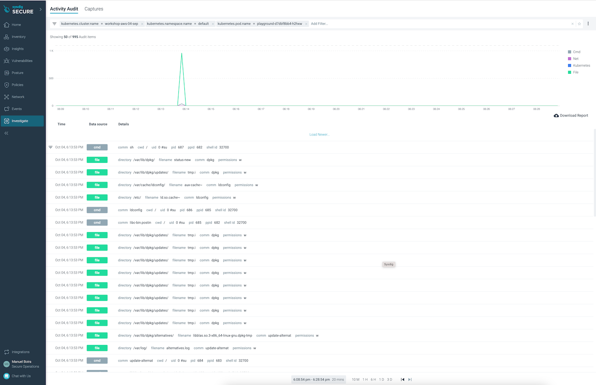This screenshot has width=596, height=385.
Task: Remove kubernetes.namespace.name filter chip
Action: (x=213, y=24)
